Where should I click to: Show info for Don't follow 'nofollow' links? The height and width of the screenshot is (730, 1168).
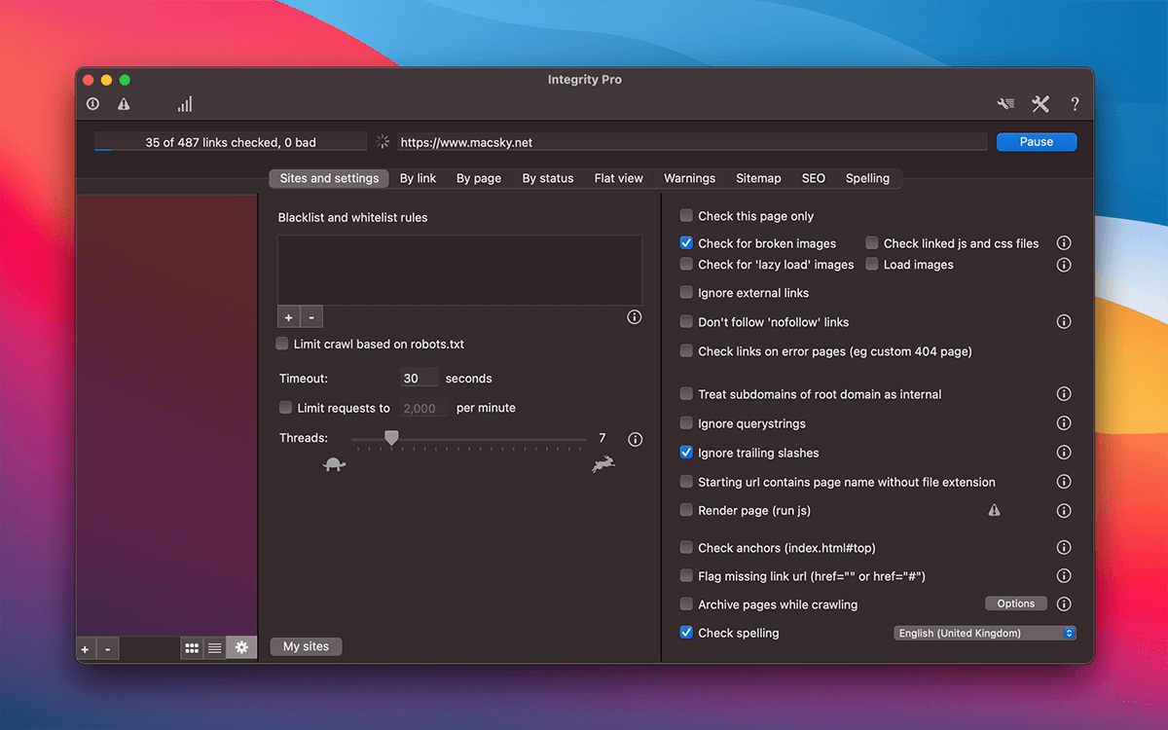(x=1064, y=322)
